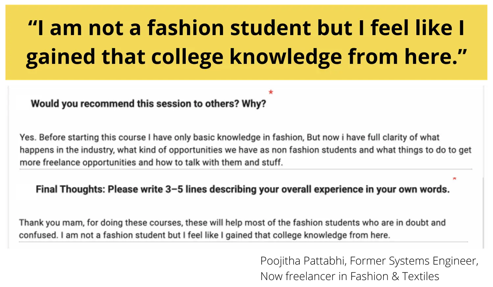This screenshot has width=493, height=287.
Task: Select the "Final Thoughts" question heading
Action: (243, 189)
